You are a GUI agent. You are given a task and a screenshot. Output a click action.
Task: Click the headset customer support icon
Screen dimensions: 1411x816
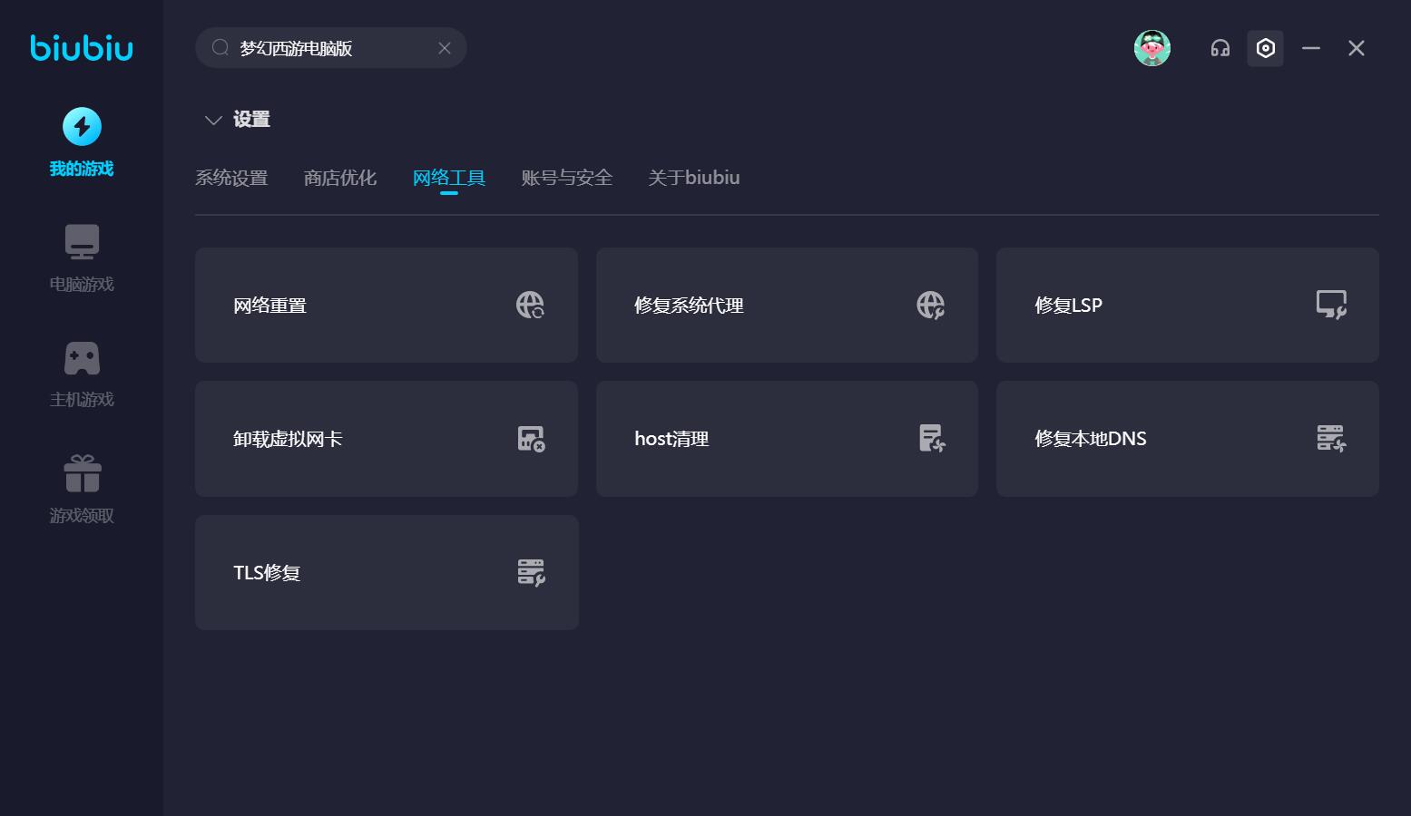pyautogui.click(x=1220, y=48)
